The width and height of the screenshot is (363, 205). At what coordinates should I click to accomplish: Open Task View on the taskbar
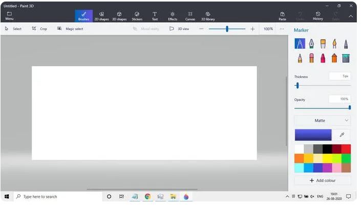pyautogui.click(x=121, y=196)
